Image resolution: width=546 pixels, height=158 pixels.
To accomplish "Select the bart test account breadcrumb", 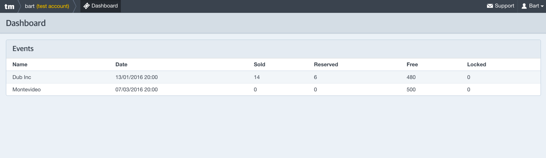I will pyautogui.click(x=47, y=6).
